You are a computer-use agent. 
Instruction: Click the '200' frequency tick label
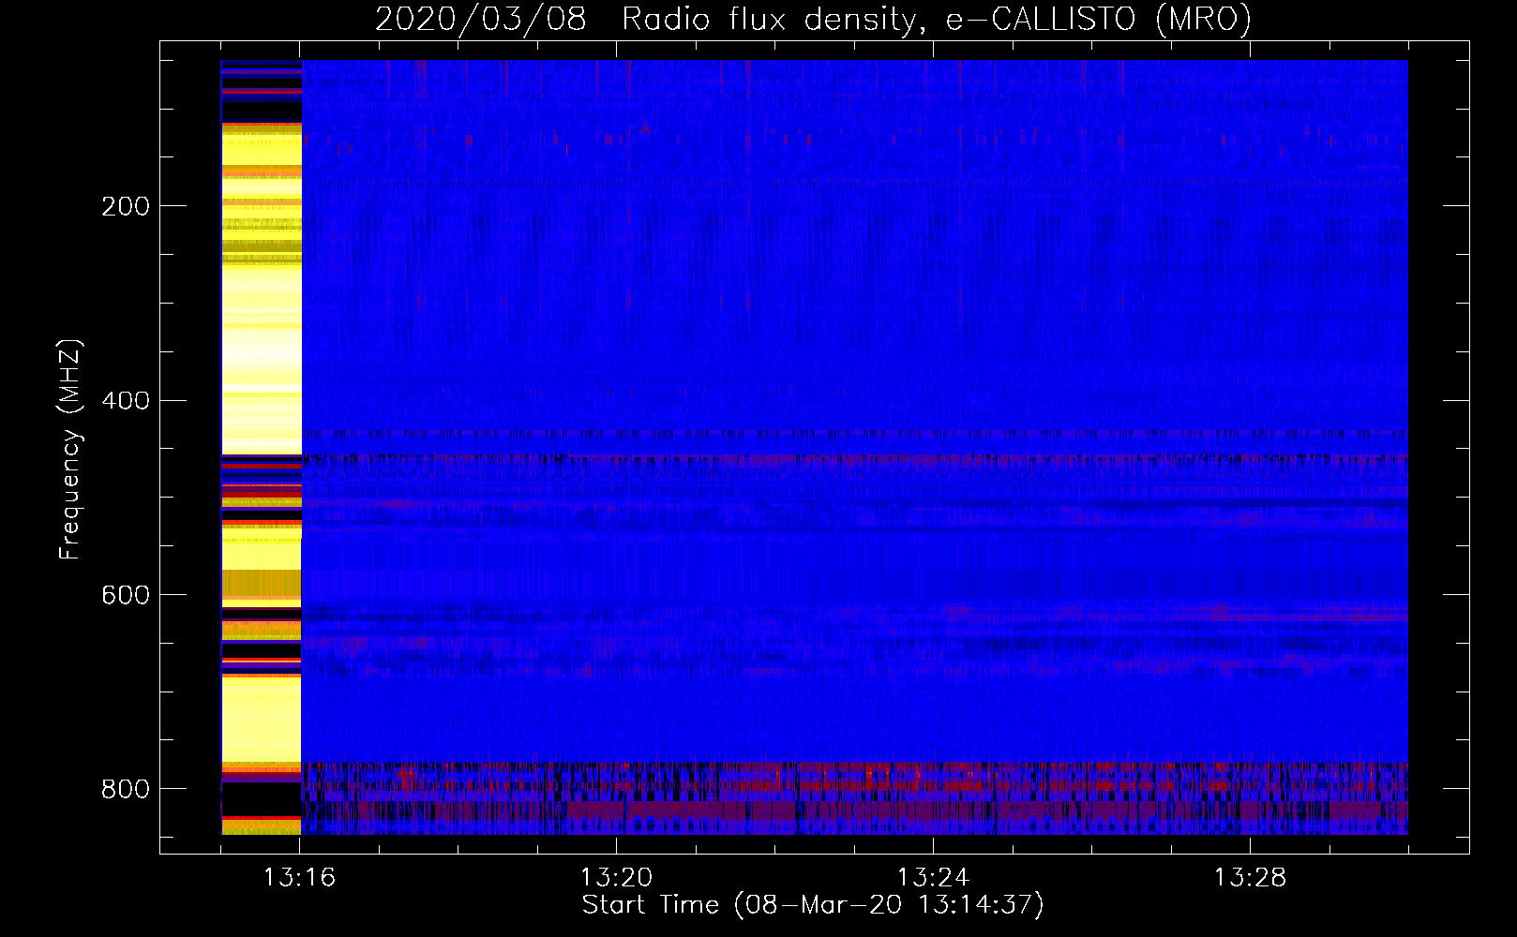pyautogui.click(x=126, y=206)
